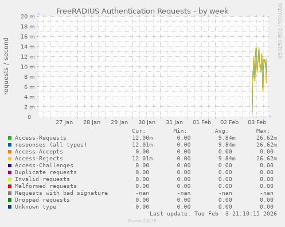Click the orange Access-Accepts legend swatch
The width and height of the screenshot is (285, 227).
[x=10, y=152]
